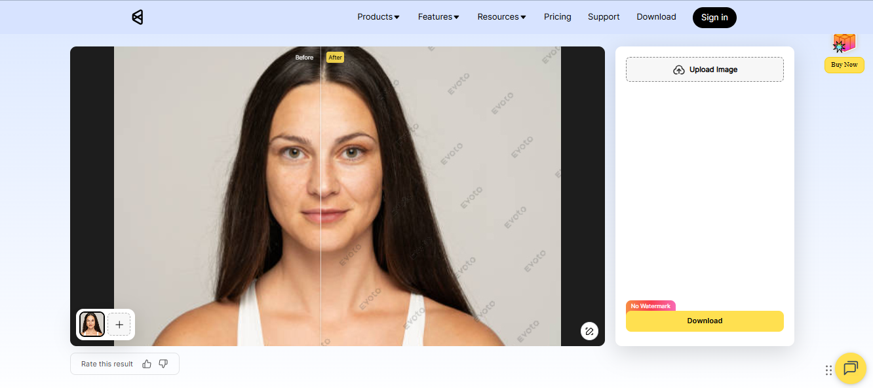
Task: Open the Download page from the nav bar
Action: pos(656,17)
